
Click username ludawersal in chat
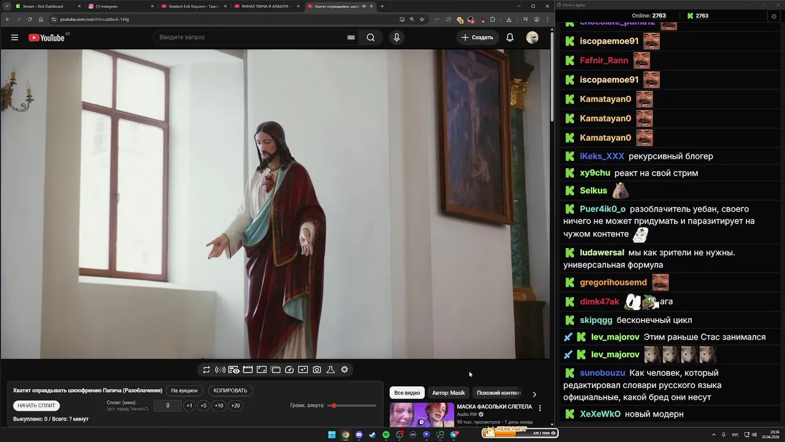click(x=602, y=252)
